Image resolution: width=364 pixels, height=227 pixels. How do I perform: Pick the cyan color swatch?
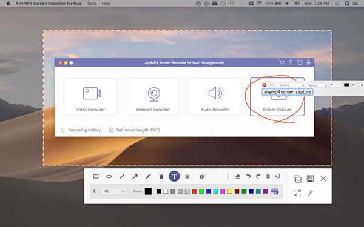215,191
